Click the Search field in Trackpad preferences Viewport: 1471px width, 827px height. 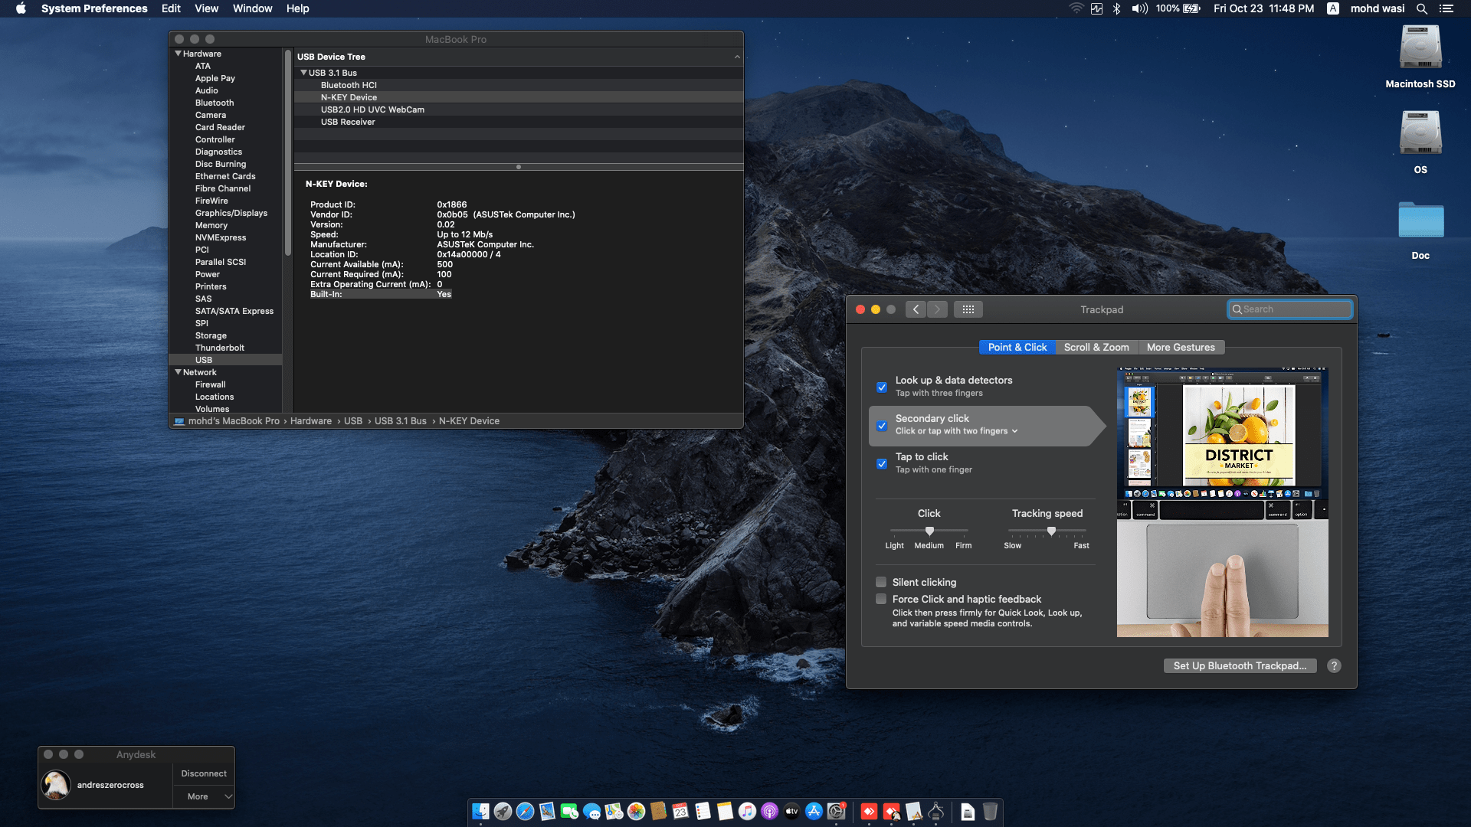(1289, 309)
